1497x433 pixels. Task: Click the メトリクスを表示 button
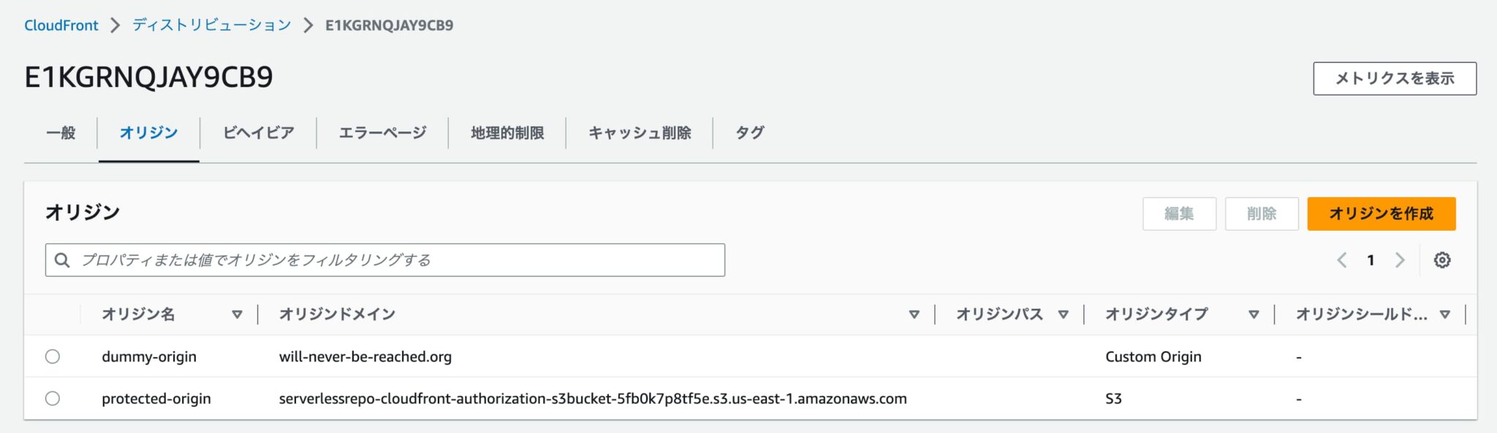click(x=1394, y=79)
